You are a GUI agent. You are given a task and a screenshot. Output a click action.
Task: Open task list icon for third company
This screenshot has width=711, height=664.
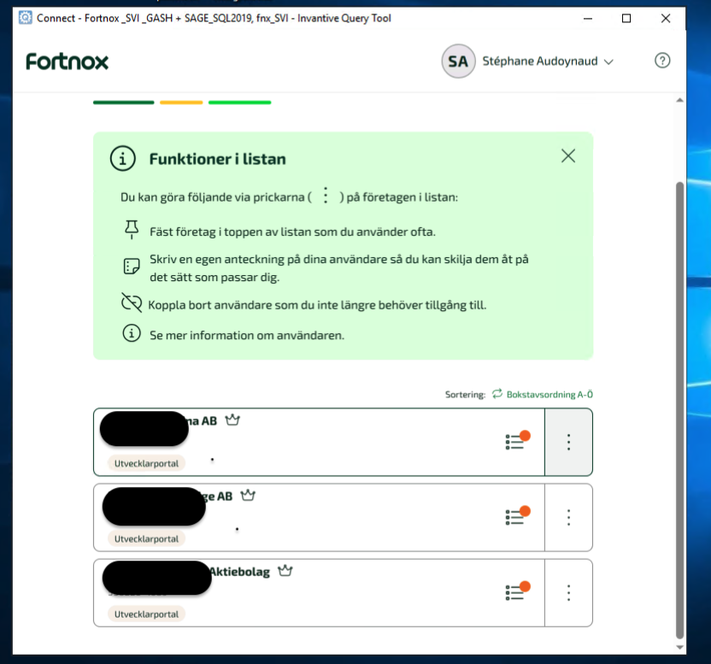point(516,592)
